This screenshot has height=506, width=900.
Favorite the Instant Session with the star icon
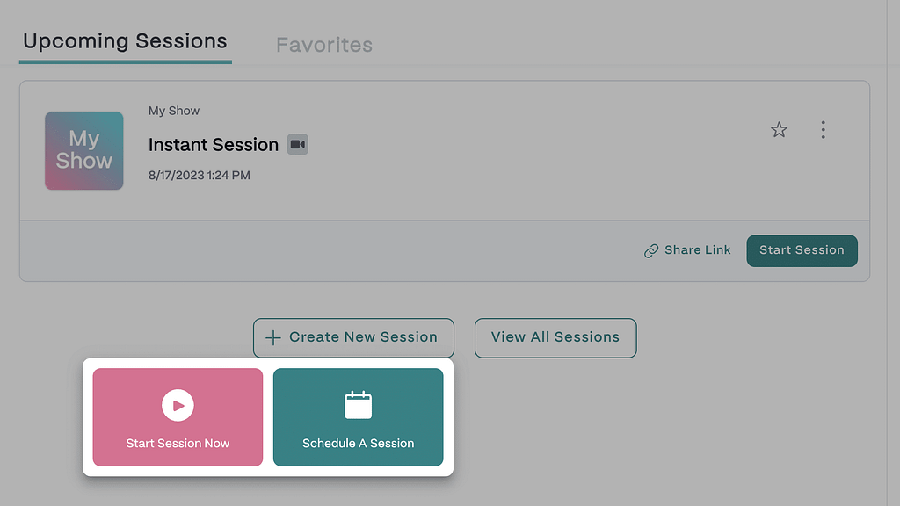(779, 130)
